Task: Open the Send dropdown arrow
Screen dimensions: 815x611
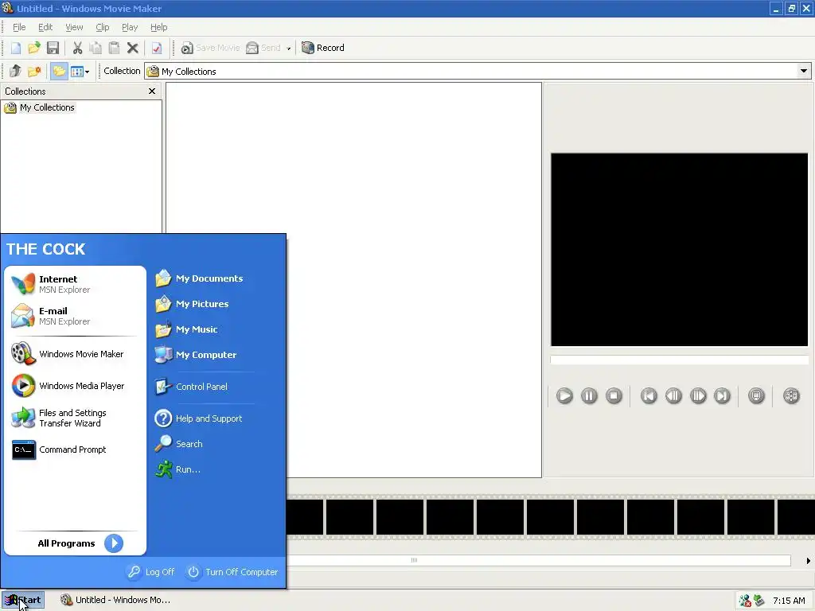Action: pos(288,49)
